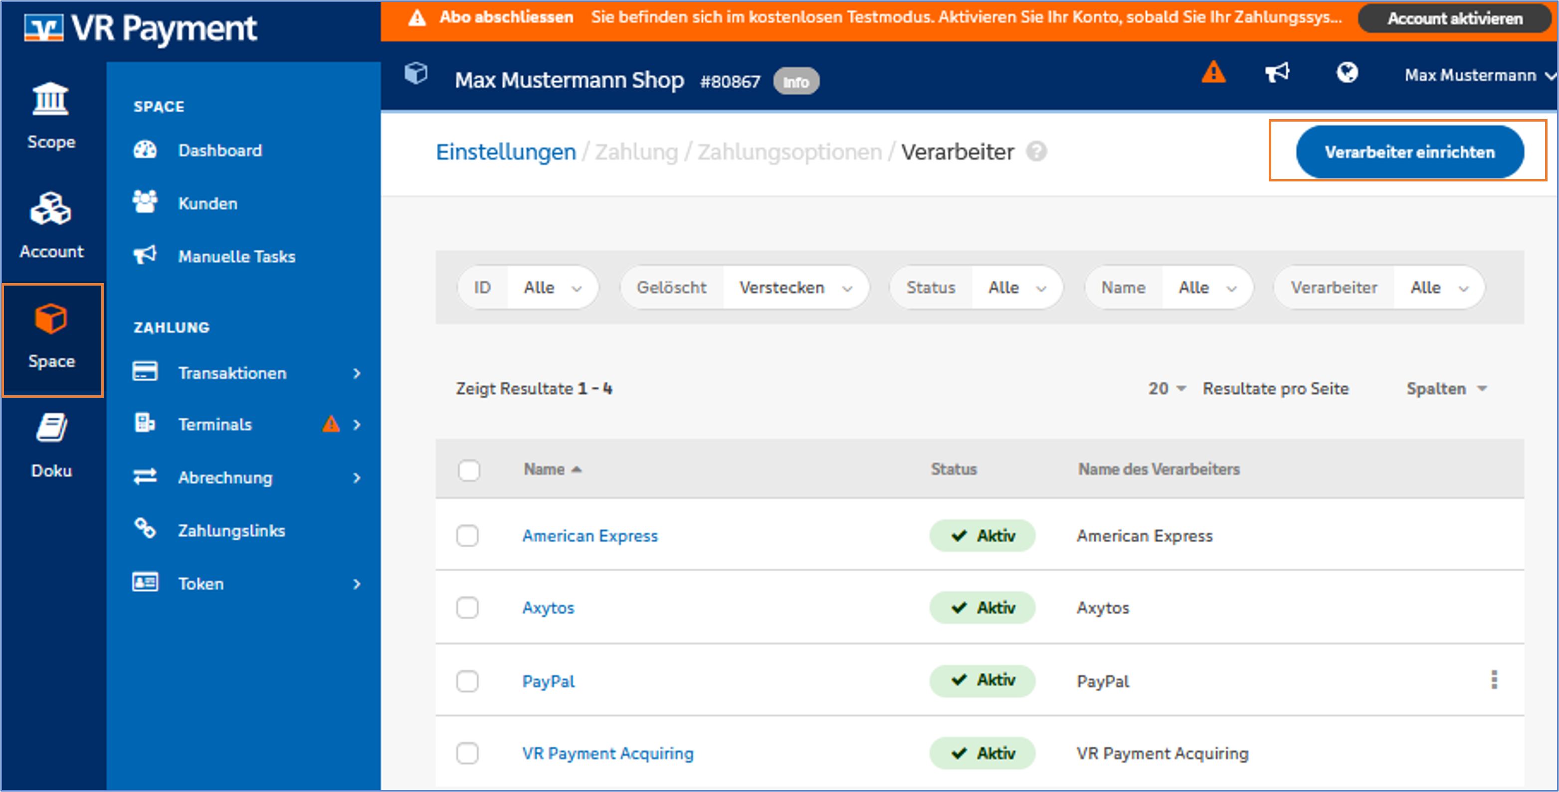Check the PayPal row checkbox
The image size is (1559, 792).
pyautogui.click(x=467, y=681)
